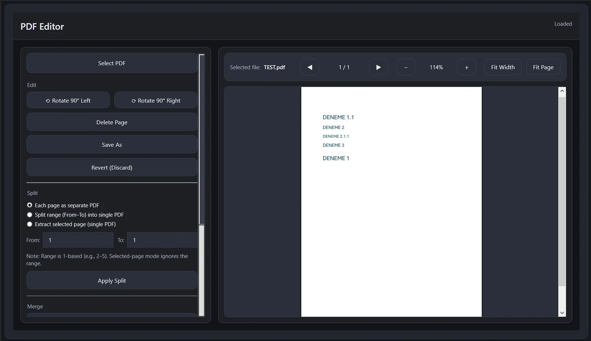Discard changes with Revert

click(x=111, y=167)
